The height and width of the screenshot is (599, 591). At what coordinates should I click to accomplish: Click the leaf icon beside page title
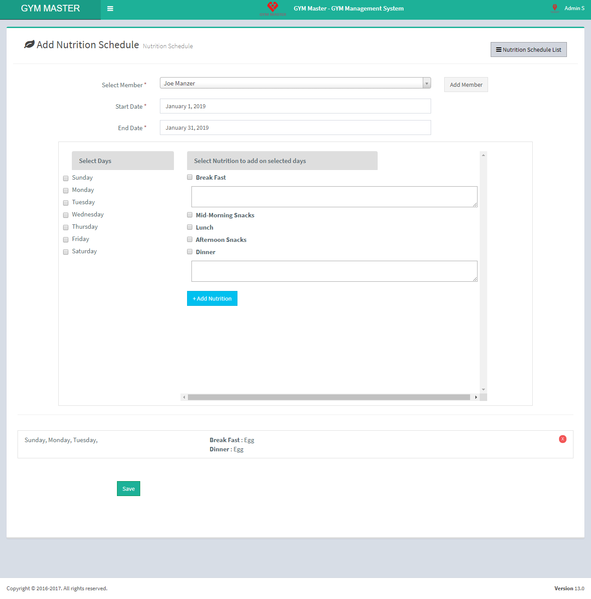(29, 45)
